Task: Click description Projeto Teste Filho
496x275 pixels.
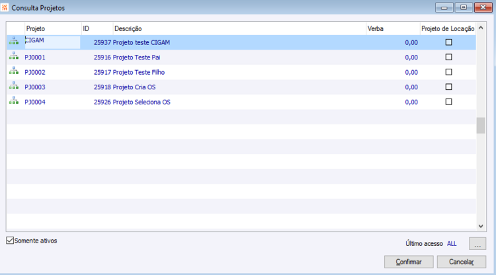Action: (139, 72)
